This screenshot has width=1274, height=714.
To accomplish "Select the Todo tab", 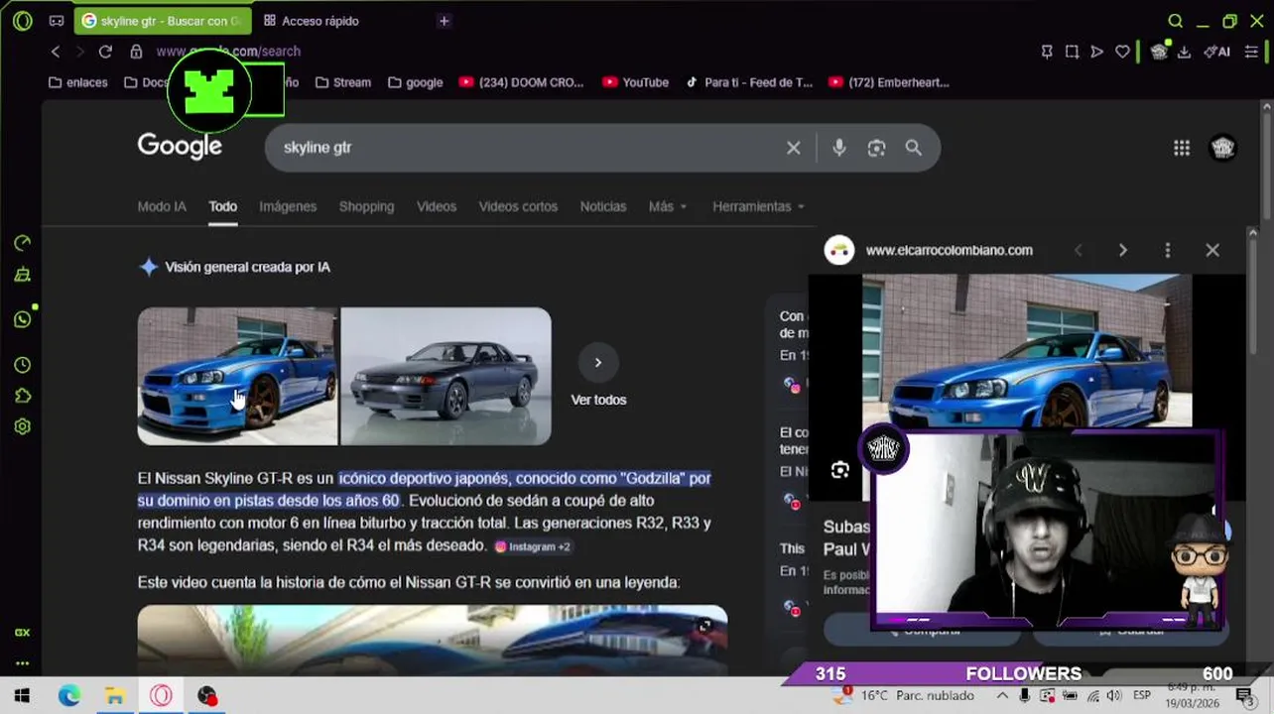I will 222,206.
